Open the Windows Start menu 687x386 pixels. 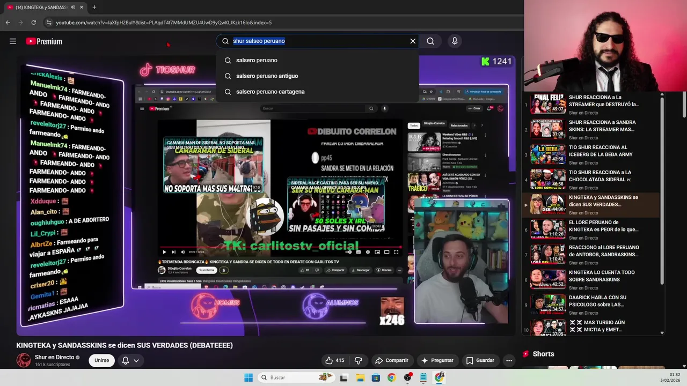[x=249, y=377]
